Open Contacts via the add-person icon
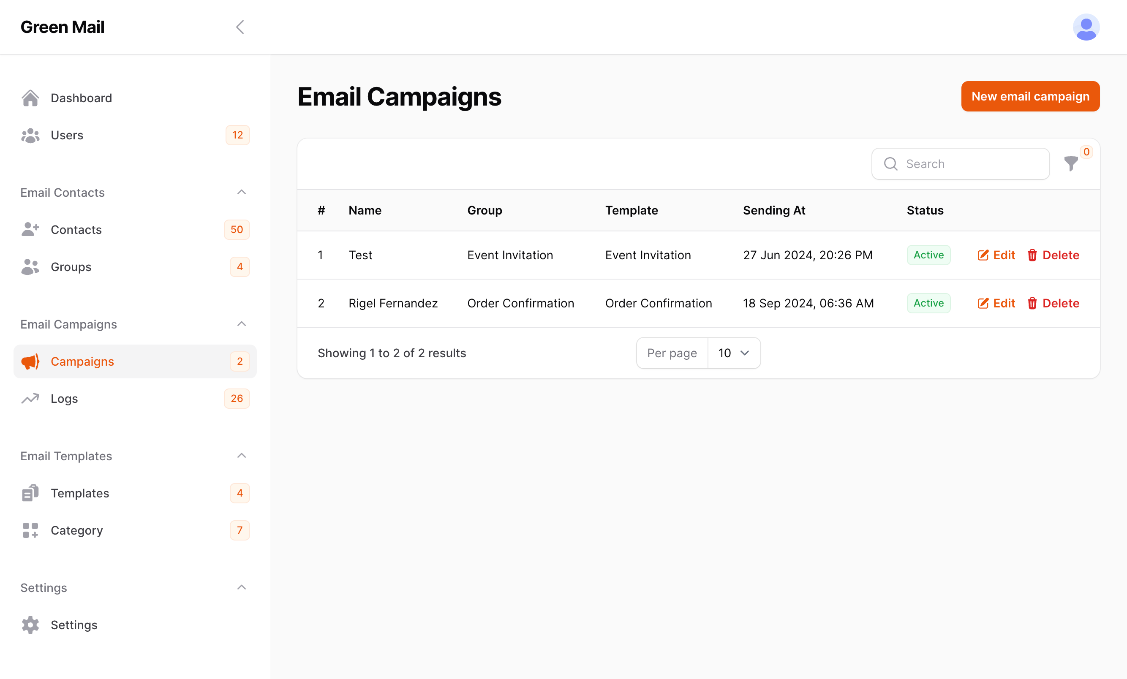The image size is (1127, 679). click(x=30, y=229)
